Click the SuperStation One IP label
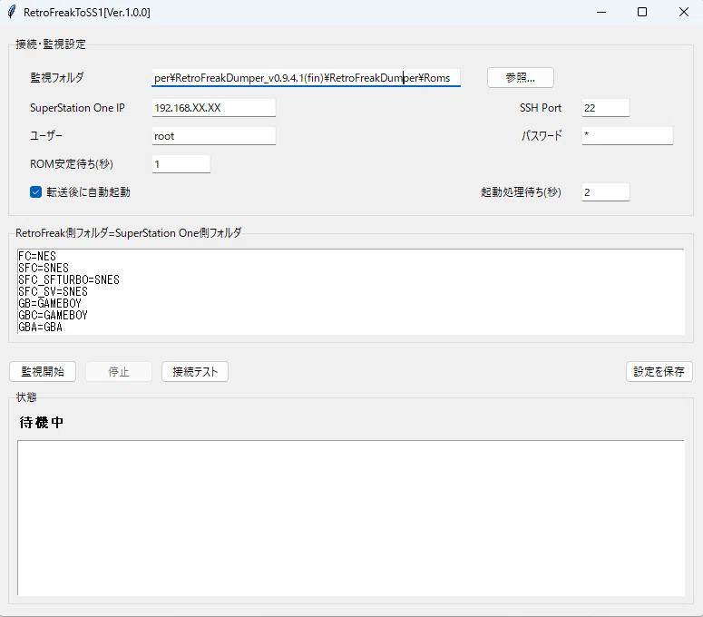 pyautogui.click(x=77, y=108)
